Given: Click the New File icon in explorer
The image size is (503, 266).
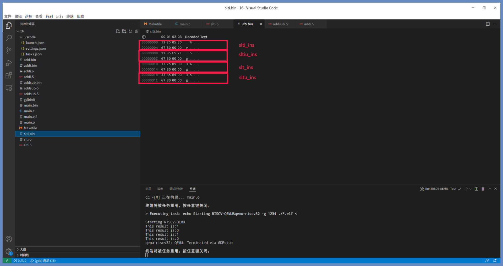Looking at the screenshot, I should [118, 31].
